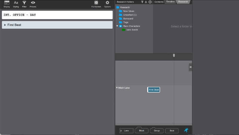Switch to the Contents tab

coord(159,2)
